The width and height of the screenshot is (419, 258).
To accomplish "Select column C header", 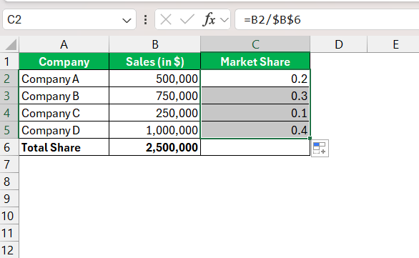I will coord(255,44).
